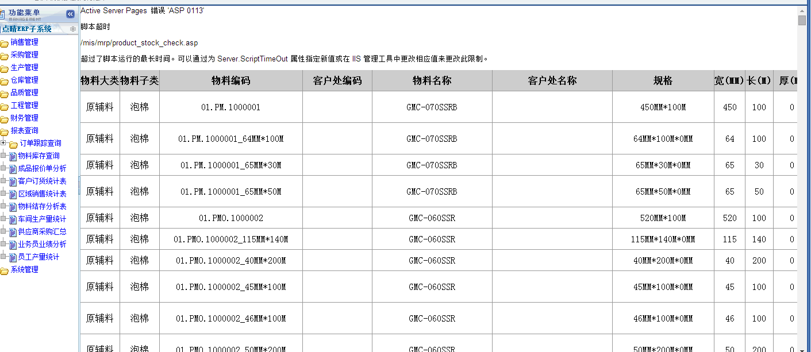Viewport: 811px width, 352px height.
Task: Click the vertical scrollbar up arrow
Action: [802, 10]
